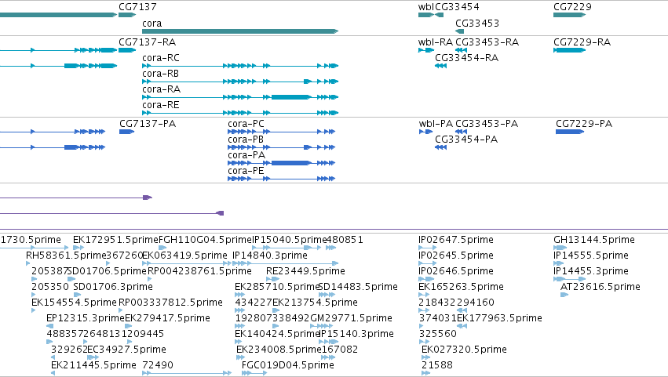The image size is (668, 377).
Task: Select EST GH13144.5prime
Action: [594, 240]
